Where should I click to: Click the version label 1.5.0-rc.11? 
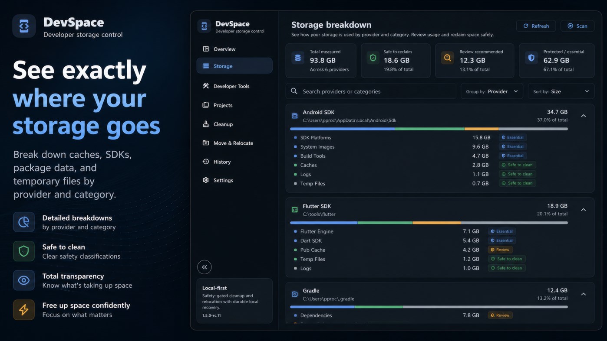point(211,315)
